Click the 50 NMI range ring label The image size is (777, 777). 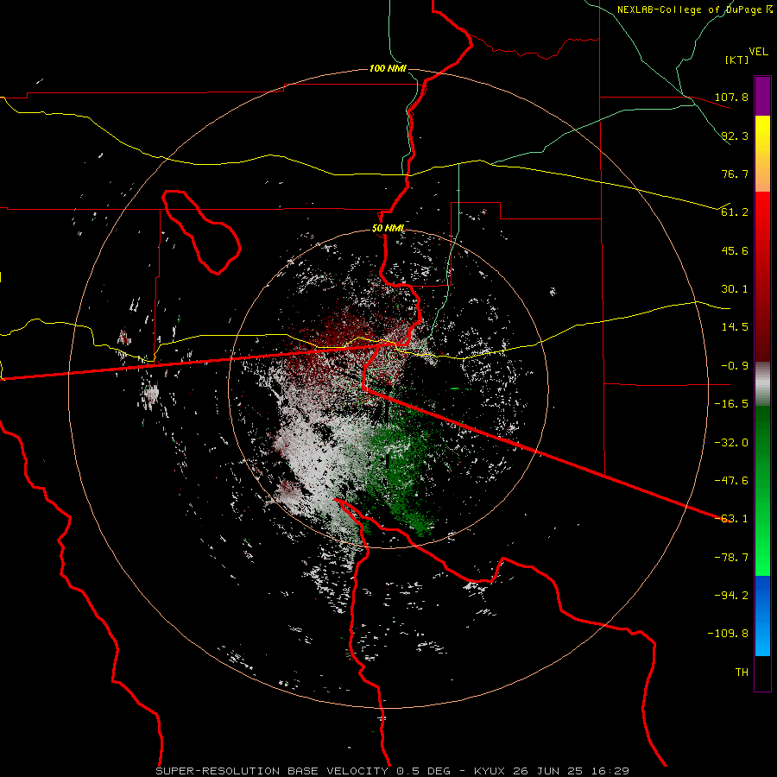(388, 229)
